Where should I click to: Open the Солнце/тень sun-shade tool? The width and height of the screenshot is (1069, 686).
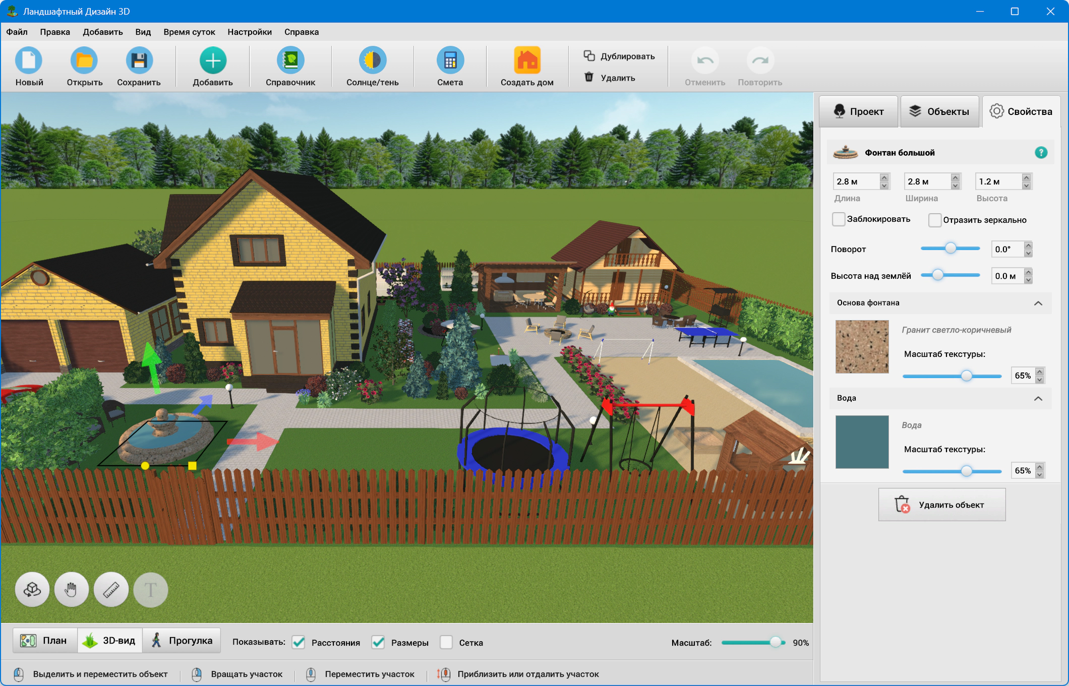[x=372, y=60]
